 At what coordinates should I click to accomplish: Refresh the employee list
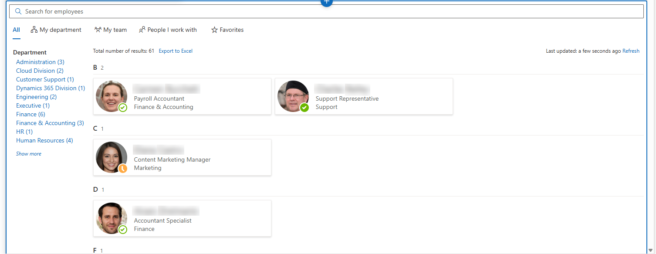click(x=631, y=51)
